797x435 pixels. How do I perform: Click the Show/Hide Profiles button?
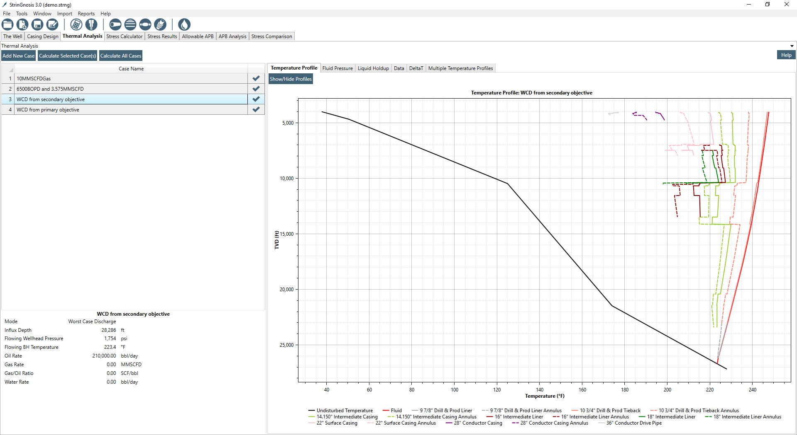[291, 79]
